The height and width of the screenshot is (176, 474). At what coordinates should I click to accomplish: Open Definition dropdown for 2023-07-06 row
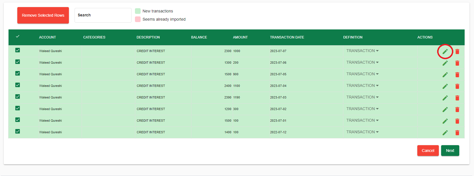(362, 62)
